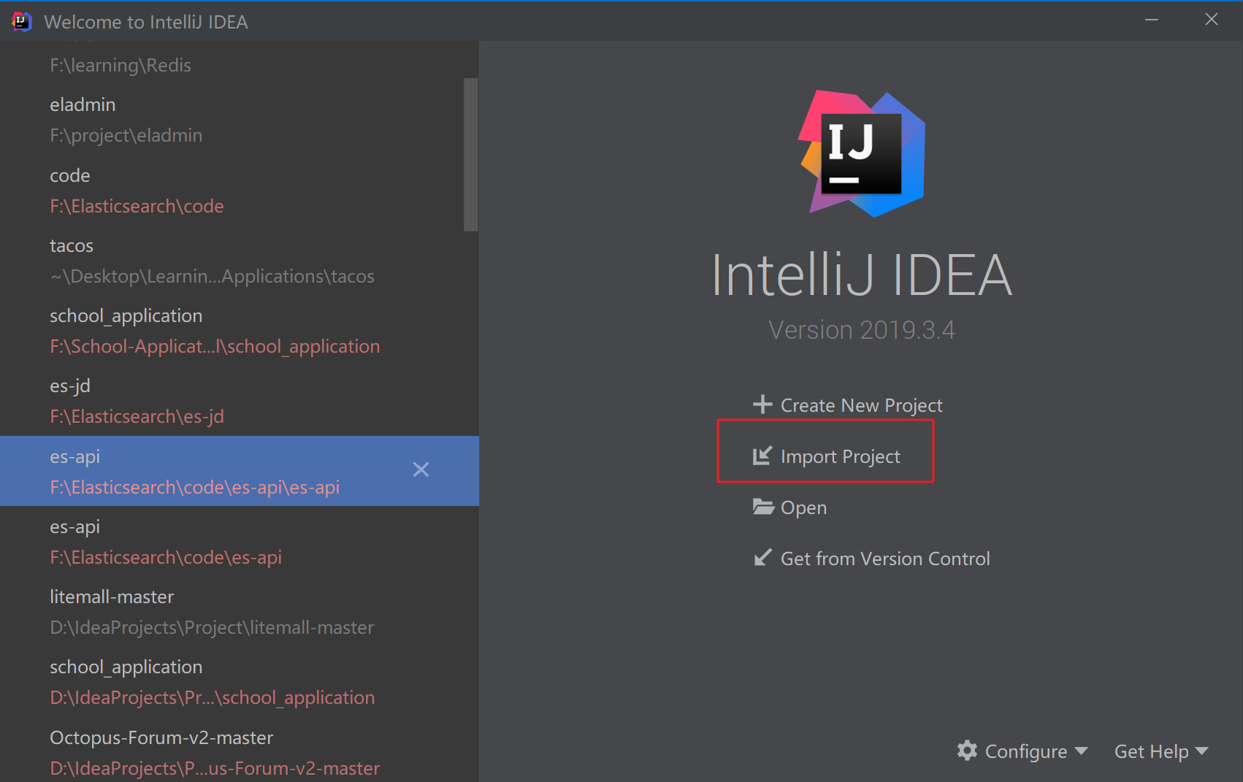The image size is (1243, 782).
Task: Minimize the Welcome to IntelliJ IDEA window
Action: pos(1152,20)
